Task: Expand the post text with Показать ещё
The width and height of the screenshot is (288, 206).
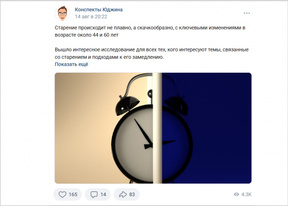Action: click(x=71, y=64)
